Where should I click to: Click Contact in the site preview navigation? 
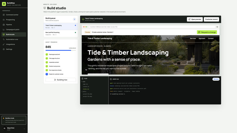coord(211,38)
